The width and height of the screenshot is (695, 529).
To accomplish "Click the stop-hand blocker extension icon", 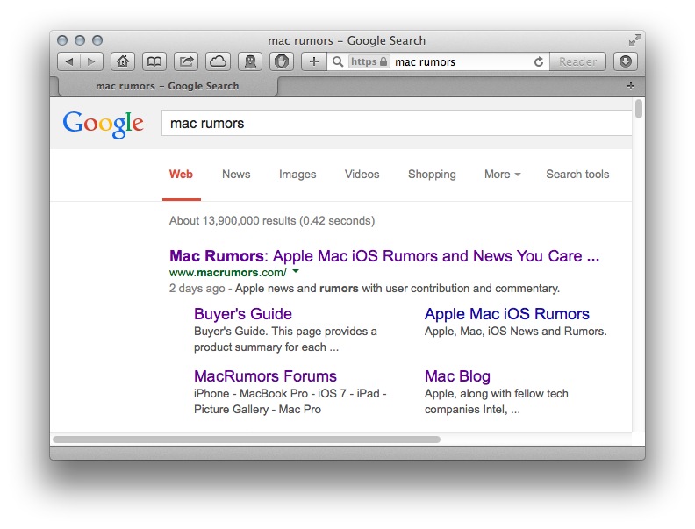I will pyautogui.click(x=282, y=61).
